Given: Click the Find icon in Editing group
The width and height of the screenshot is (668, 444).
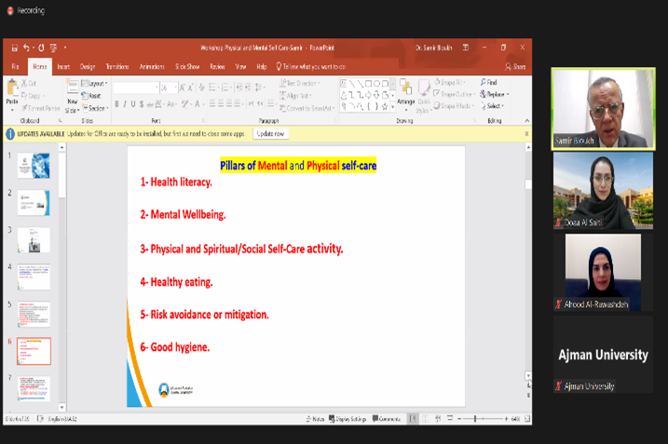Looking at the screenshot, I should pyautogui.click(x=490, y=83).
